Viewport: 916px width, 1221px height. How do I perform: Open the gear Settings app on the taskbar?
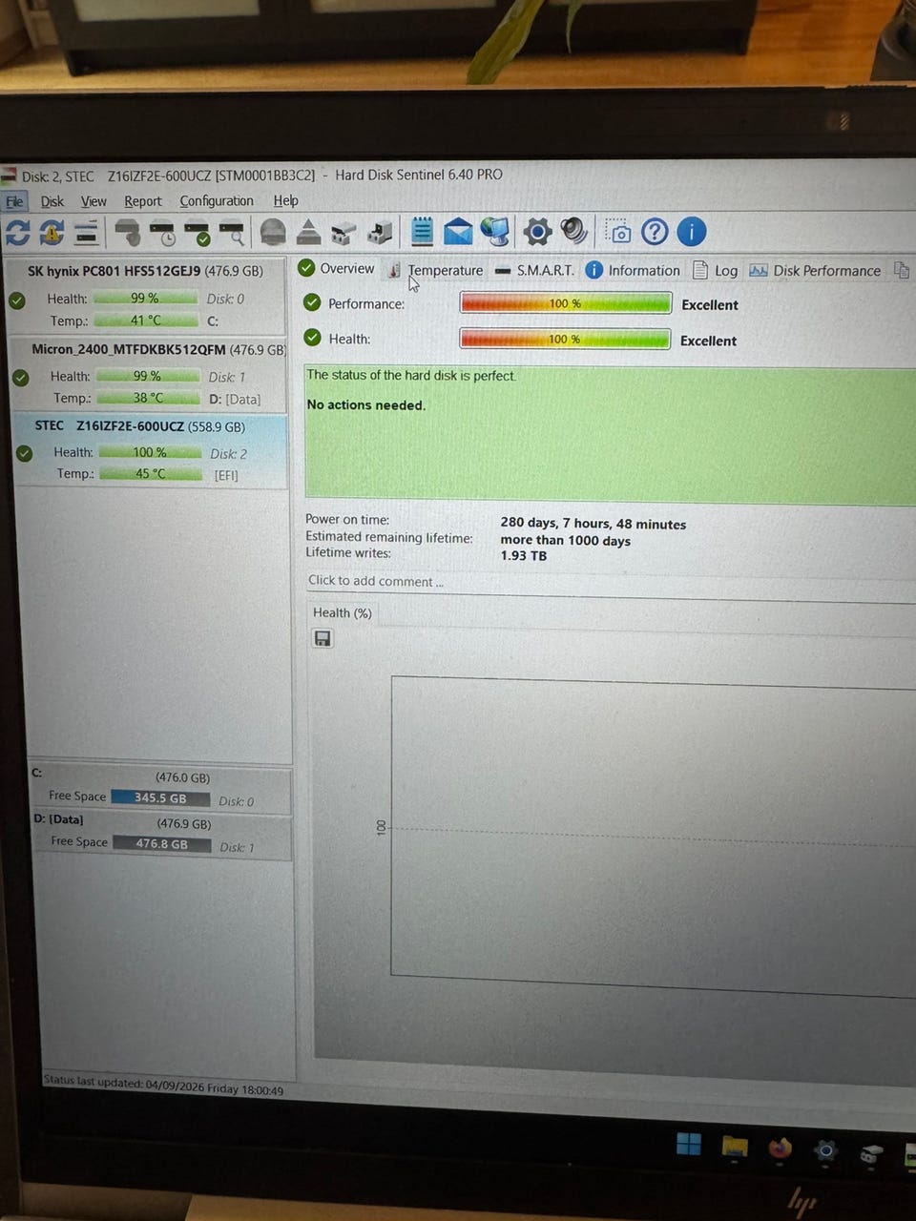coord(825,1151)
